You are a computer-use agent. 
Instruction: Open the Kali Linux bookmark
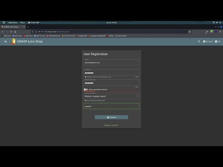tap(6, 36)
